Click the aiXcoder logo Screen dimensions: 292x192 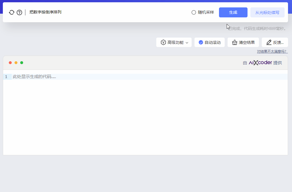(260, 63)
